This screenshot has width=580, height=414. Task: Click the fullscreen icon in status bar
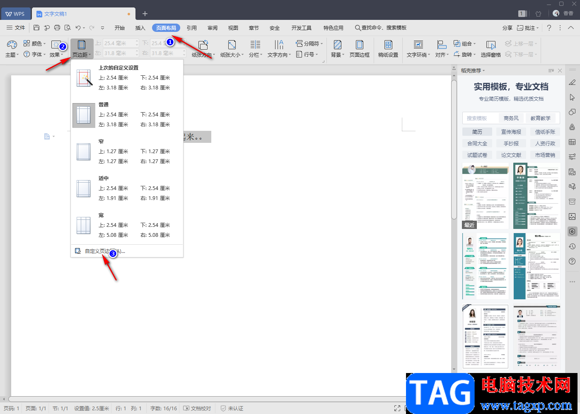click(x=397, y=408)
